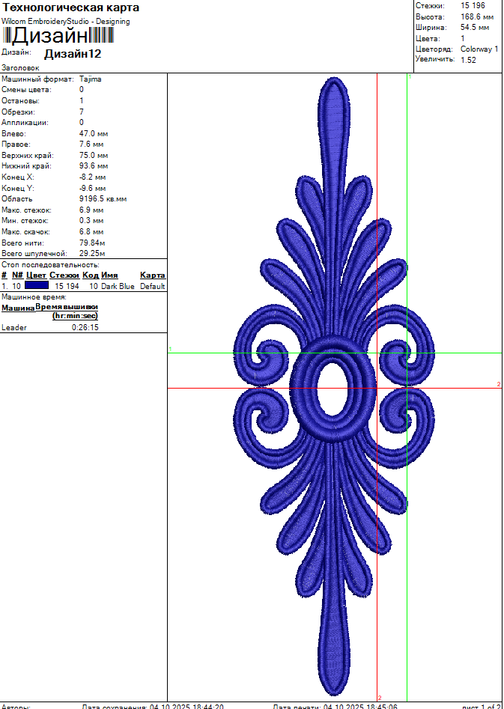Click the Дизайн12 design name

pyautogui.click(x=73, y=54)
